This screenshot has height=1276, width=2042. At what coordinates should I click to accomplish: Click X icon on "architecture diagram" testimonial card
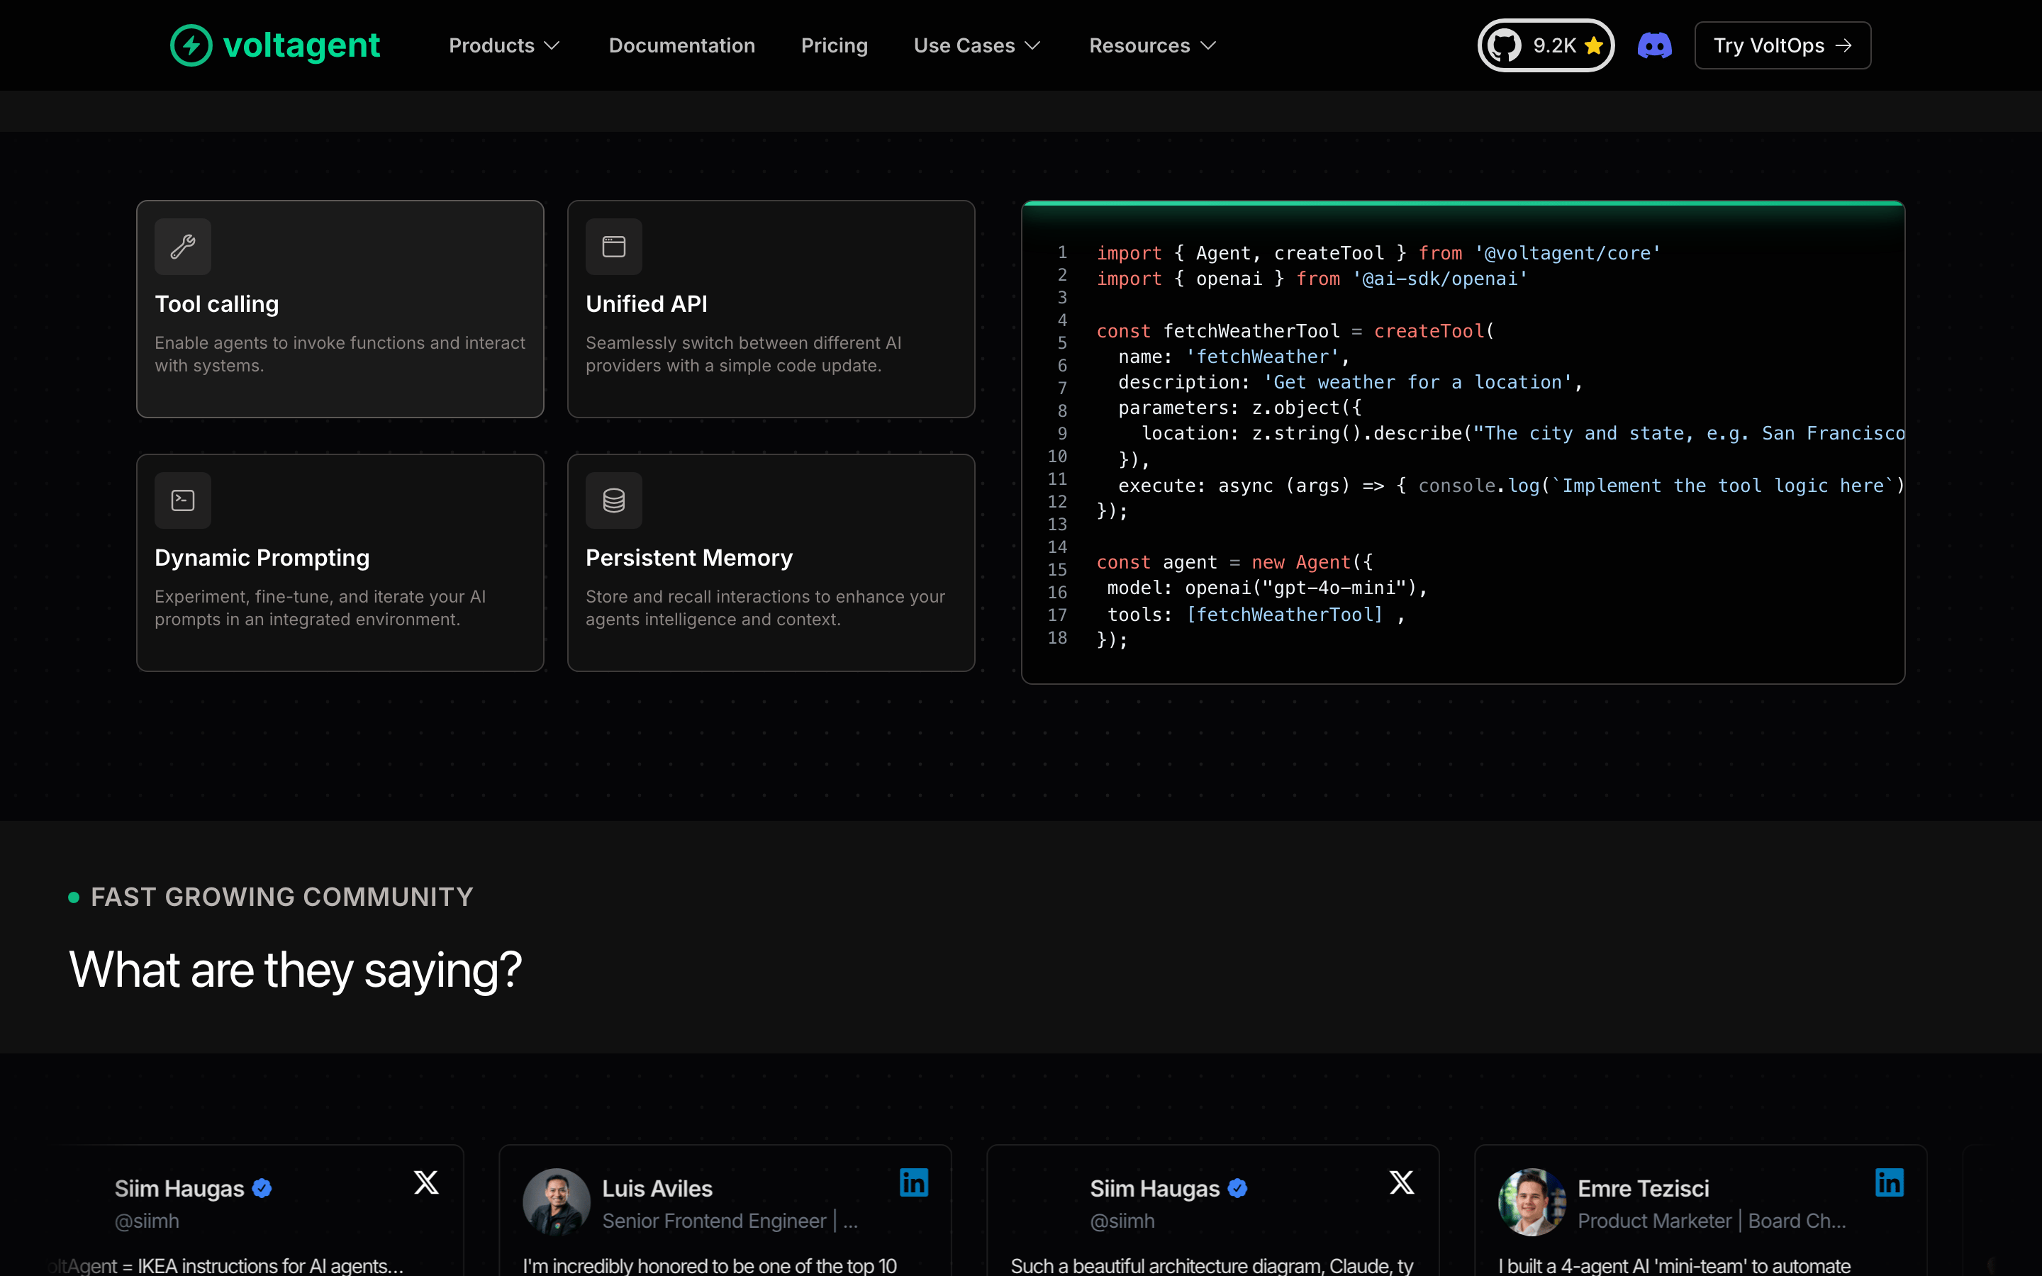point(1402,1182)
